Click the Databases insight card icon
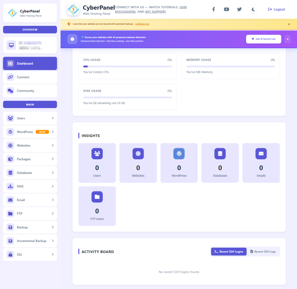 point(220,154)
